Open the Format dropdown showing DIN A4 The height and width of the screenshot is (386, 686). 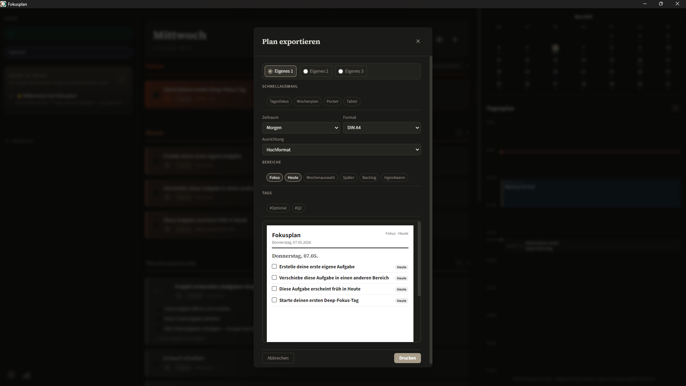click(382, 128)
